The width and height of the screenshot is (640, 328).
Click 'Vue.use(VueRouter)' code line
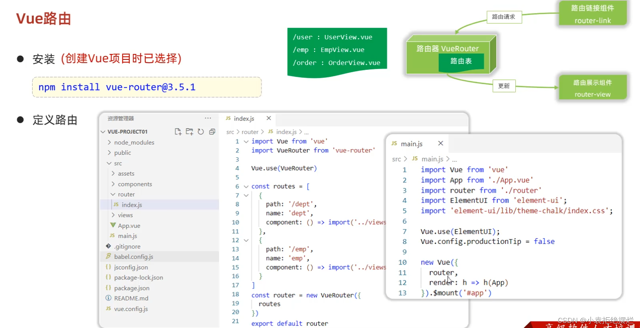[284, 168]
